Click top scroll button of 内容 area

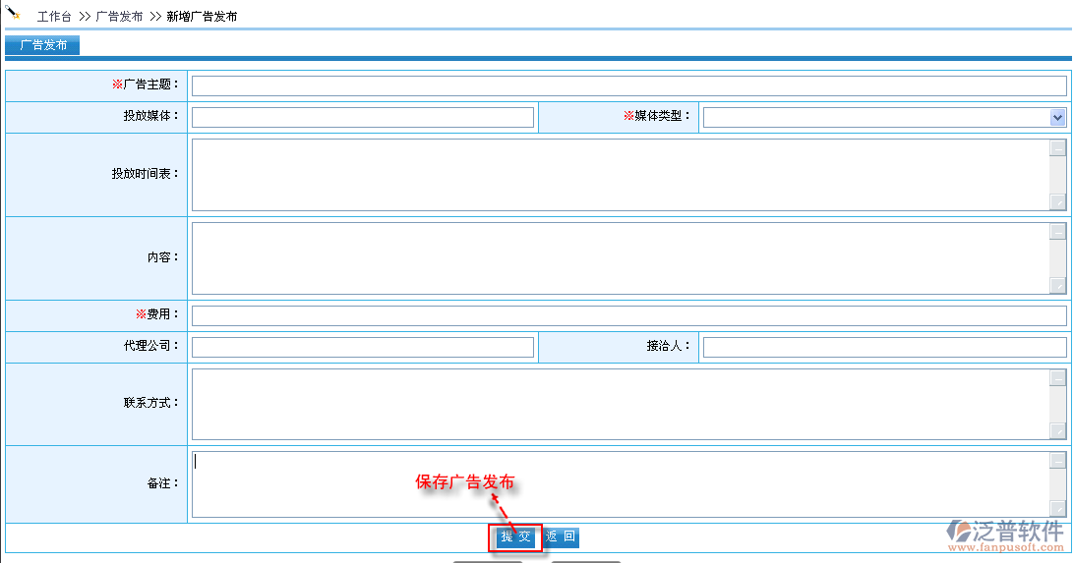click(x=1058, y=231)
